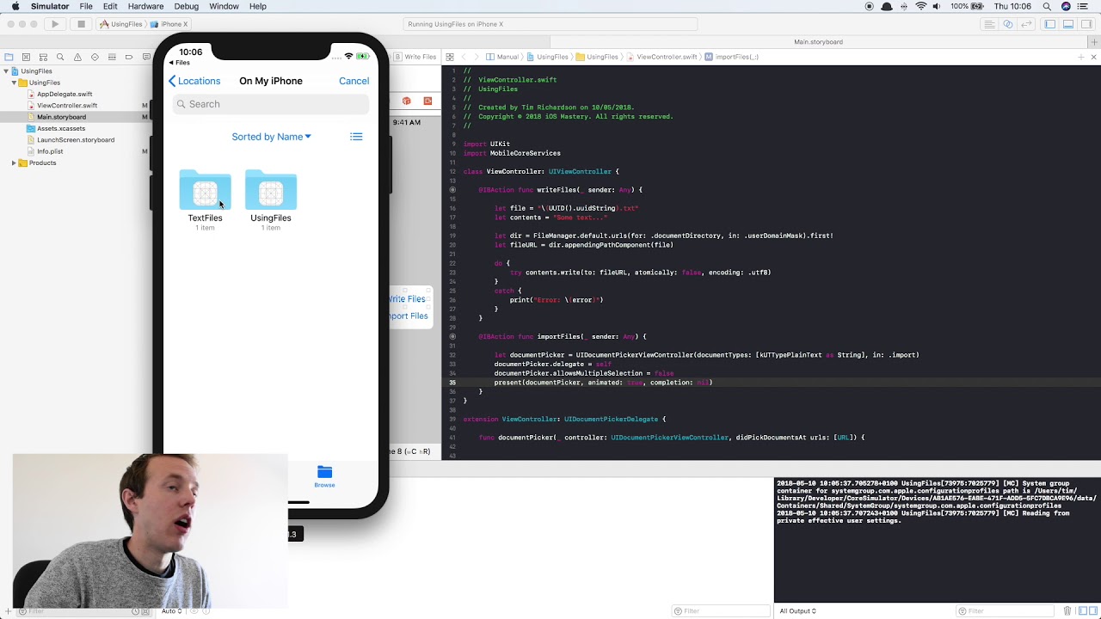Viewport: 1101px width, 619px height.
Task: Open the Symbol navigator
Action: pos(43,57)
